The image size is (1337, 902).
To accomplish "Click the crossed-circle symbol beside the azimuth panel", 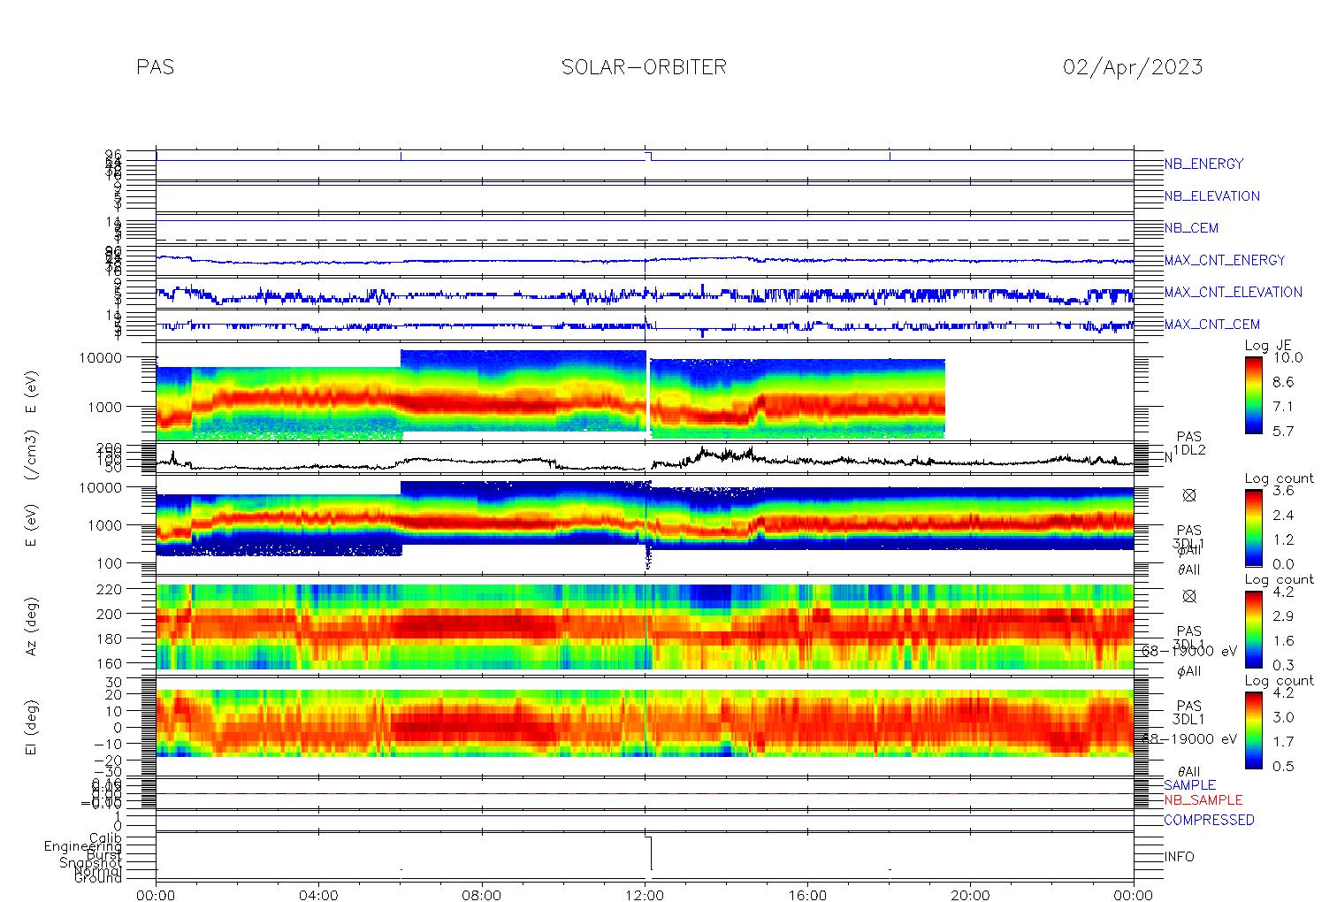I will (x=1189, y=597).
